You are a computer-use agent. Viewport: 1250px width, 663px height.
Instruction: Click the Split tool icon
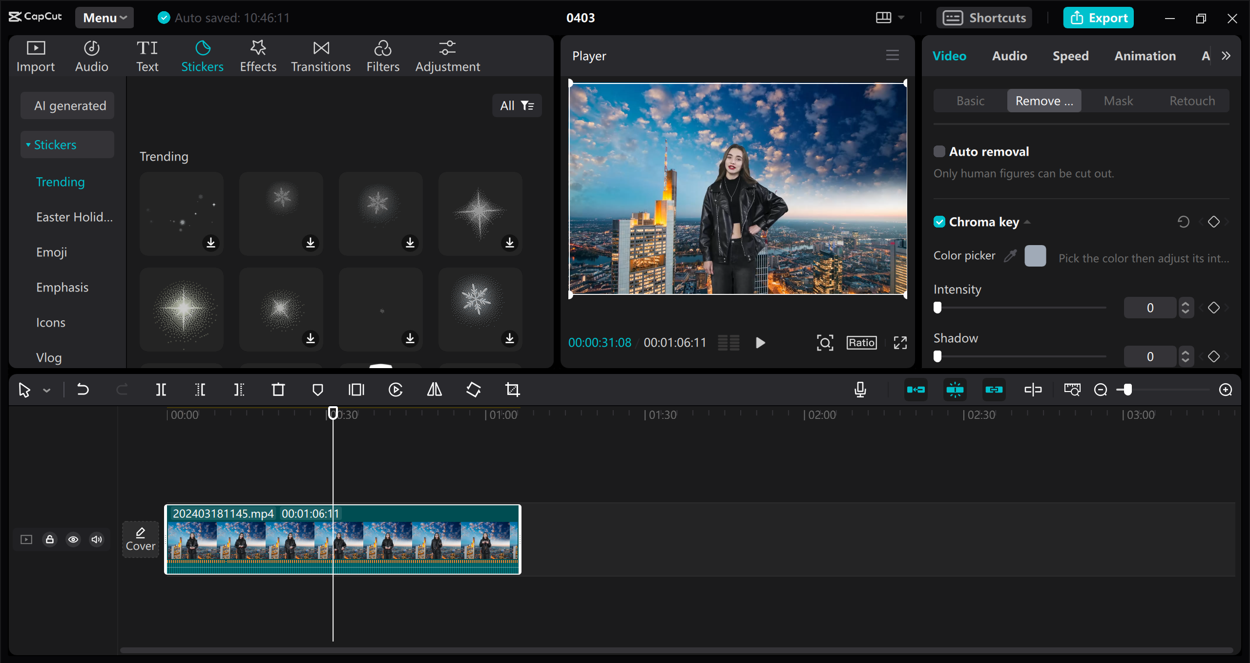[162, 390]
